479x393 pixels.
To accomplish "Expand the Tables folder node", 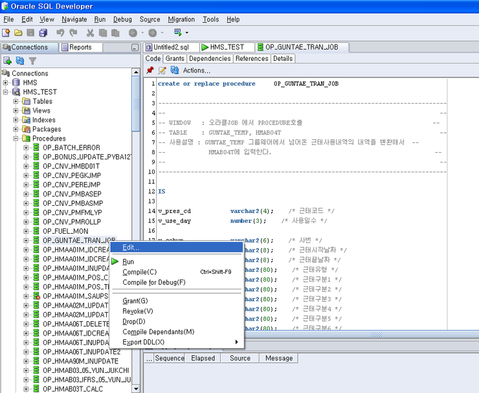I will tap(16, 102).
